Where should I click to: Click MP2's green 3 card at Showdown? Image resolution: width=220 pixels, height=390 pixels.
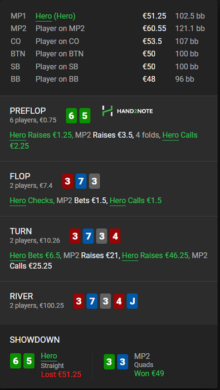109,362
